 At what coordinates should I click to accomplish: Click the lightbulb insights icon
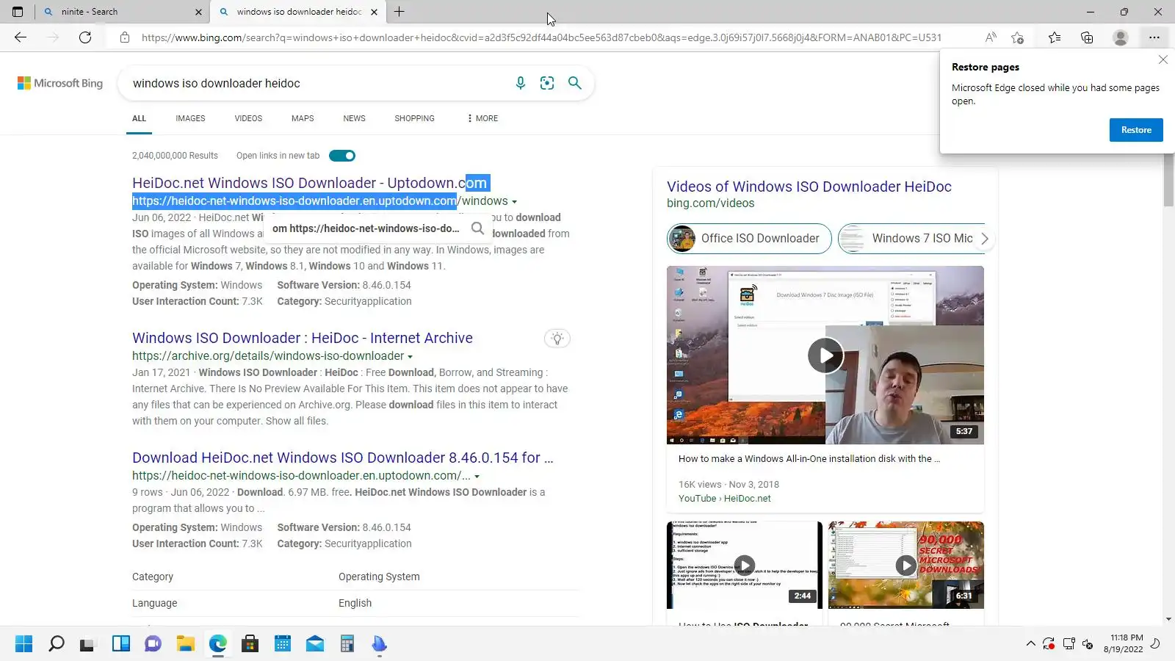[x=557, y=339]
